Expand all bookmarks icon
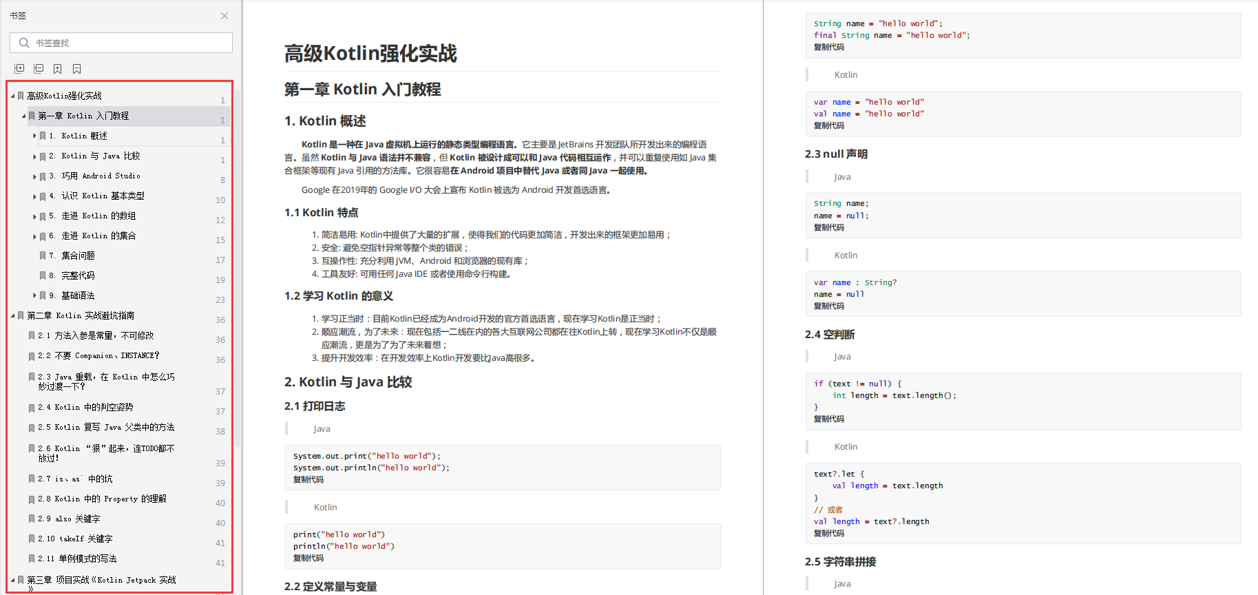This screenshot has height=595, width=1258. click(x=19, y=69)
